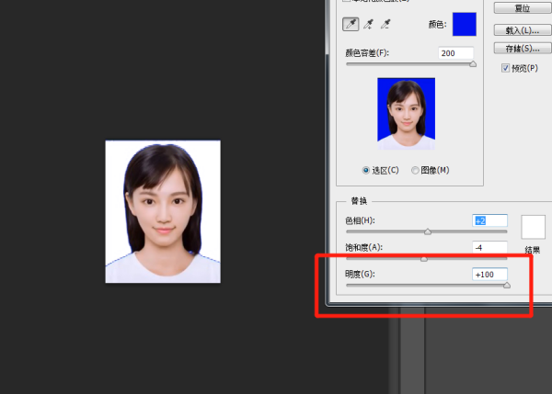The height and width of the screenshot is (394, 552).
Task: Click the white 结果 result color swatch
Action: (534, 227)
